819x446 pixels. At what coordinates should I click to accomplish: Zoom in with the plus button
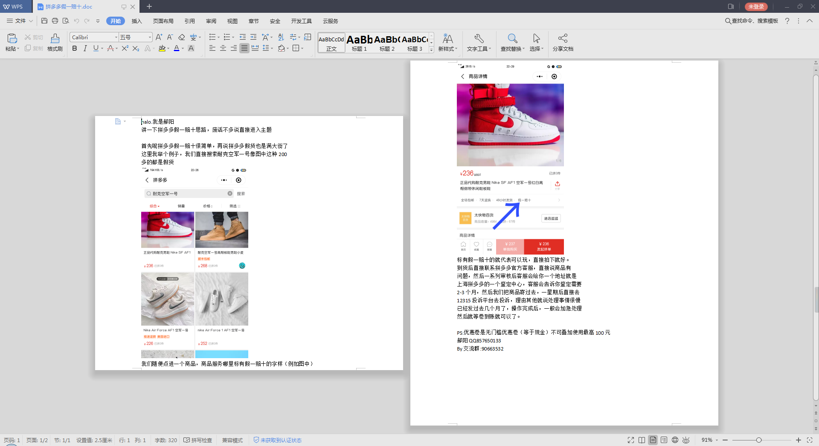click(799, 440)
